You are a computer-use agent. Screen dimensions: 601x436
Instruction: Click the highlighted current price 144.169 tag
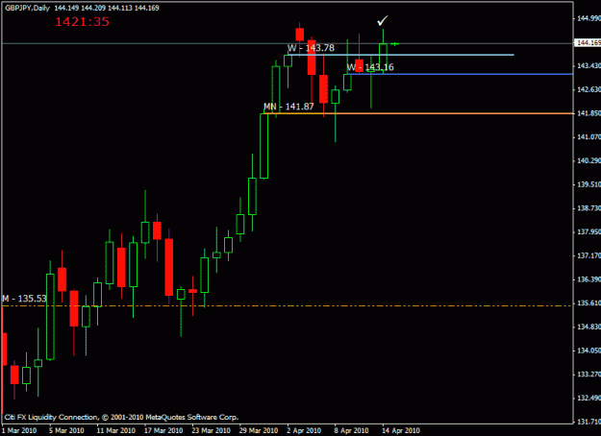pyautogui.click(x=588, y=42)
